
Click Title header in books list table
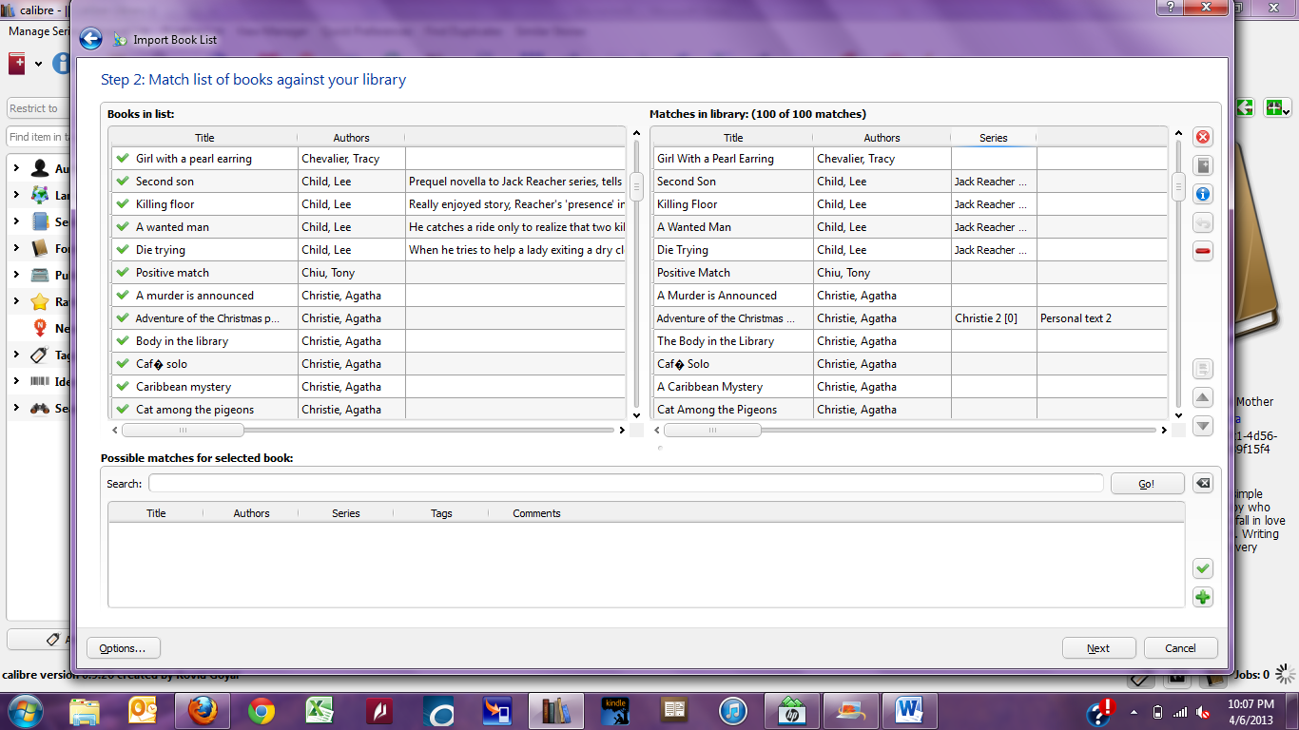(x=204, y=138)
